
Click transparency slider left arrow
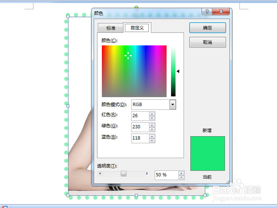pos(100,174)
